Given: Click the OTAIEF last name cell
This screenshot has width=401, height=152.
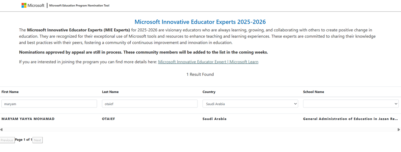Looking at the screenshot, I should [109, 119].
